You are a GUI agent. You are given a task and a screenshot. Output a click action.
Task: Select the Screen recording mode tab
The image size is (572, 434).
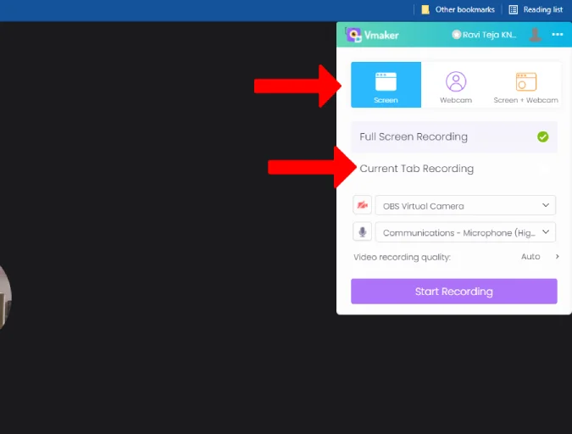[x=386, y=85]
